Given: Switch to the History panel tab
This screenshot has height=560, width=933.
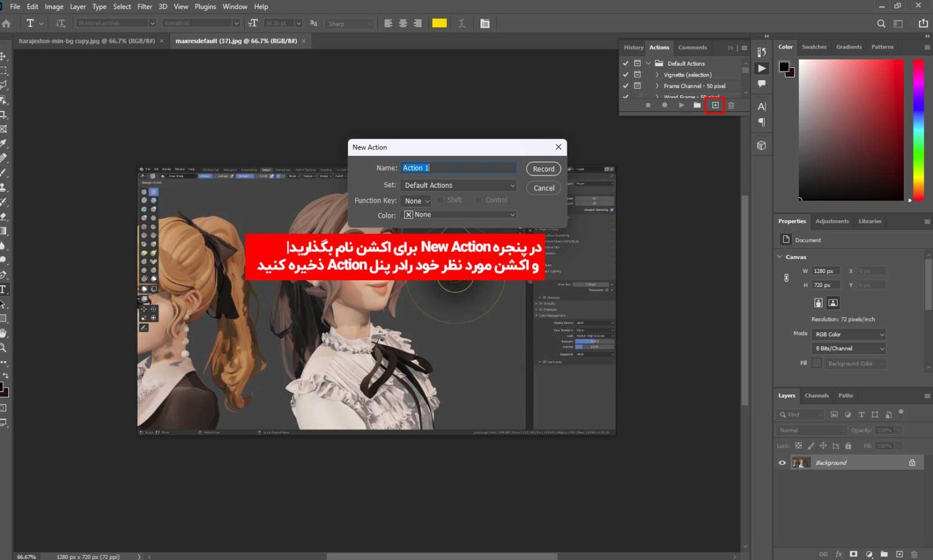Looking at the screenshot, I should coord(634,47).
